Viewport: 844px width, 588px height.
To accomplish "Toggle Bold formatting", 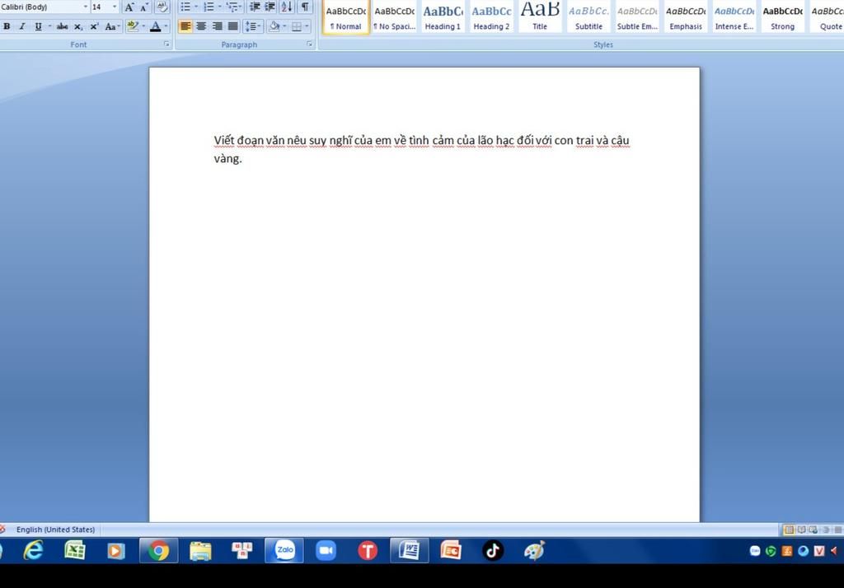I will [7, 26].
